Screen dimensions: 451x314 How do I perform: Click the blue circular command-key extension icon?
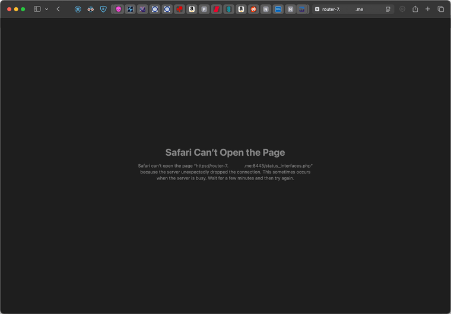click(78, 9)
